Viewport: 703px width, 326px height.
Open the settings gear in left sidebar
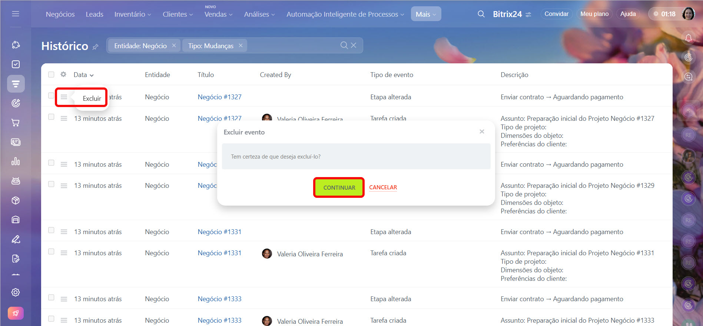(x=16, y=292)
